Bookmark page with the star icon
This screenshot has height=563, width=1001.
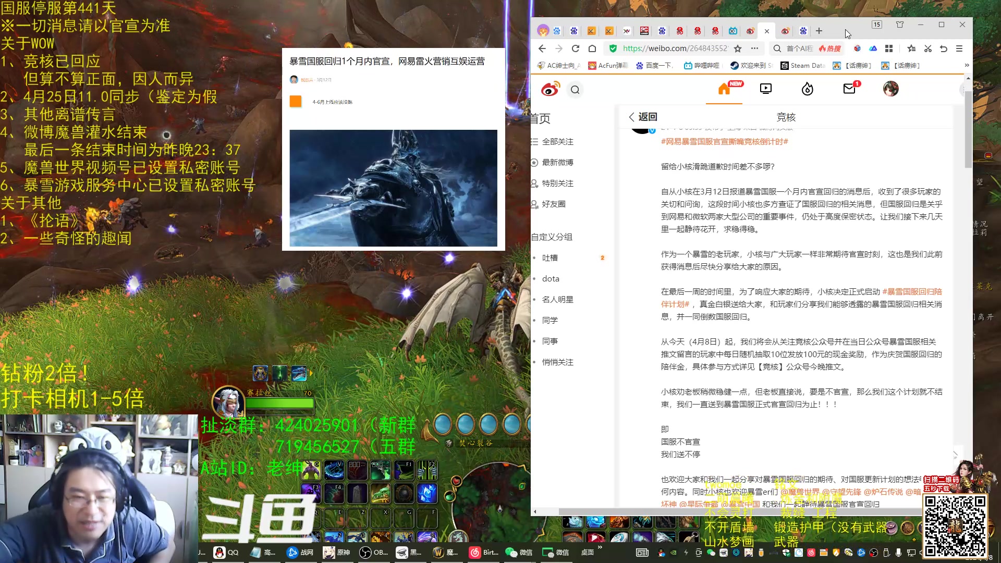pyautogui.click(x=738, y=48)
